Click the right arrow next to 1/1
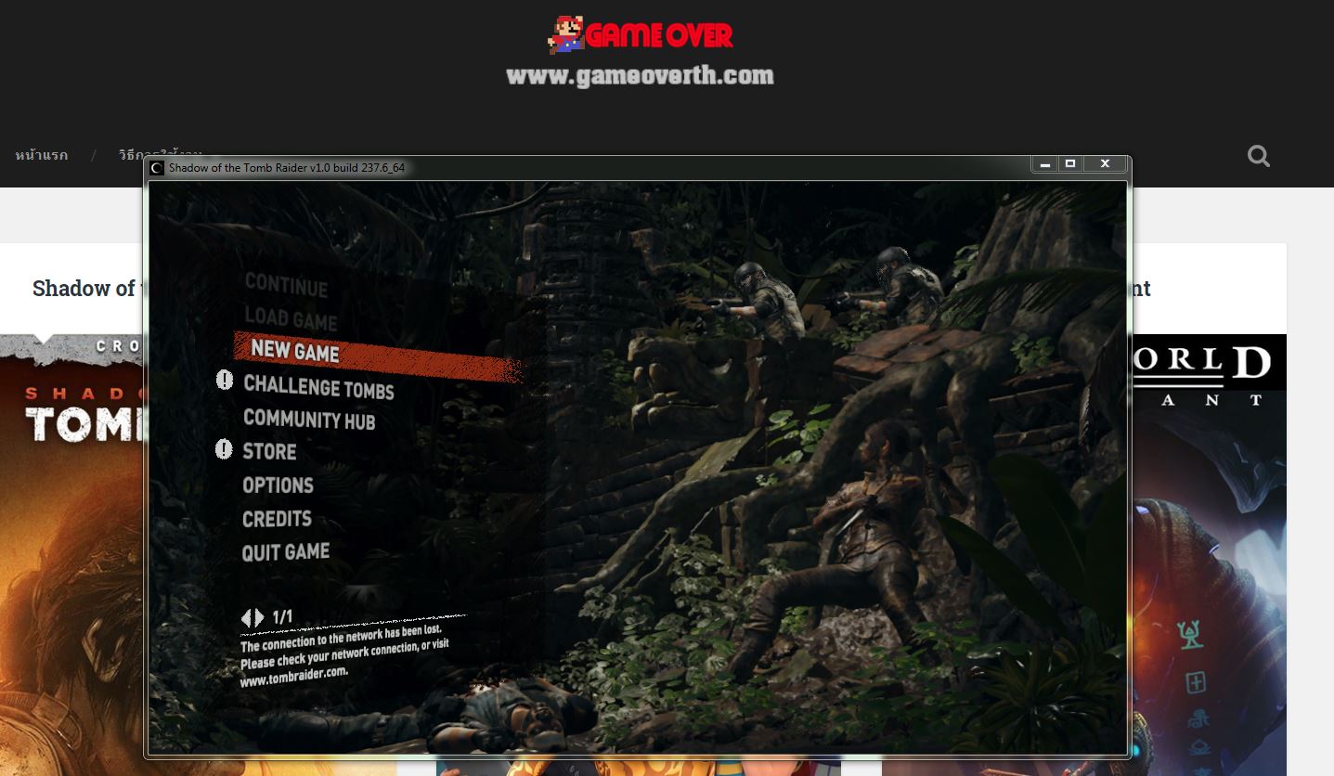This screenshot has height=776, width=1334. (259, 617)
